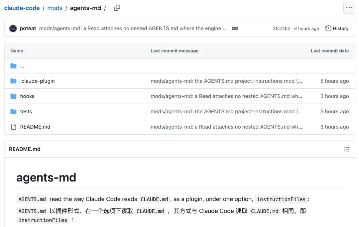Open the tests folder name

(x=26, y=112)
